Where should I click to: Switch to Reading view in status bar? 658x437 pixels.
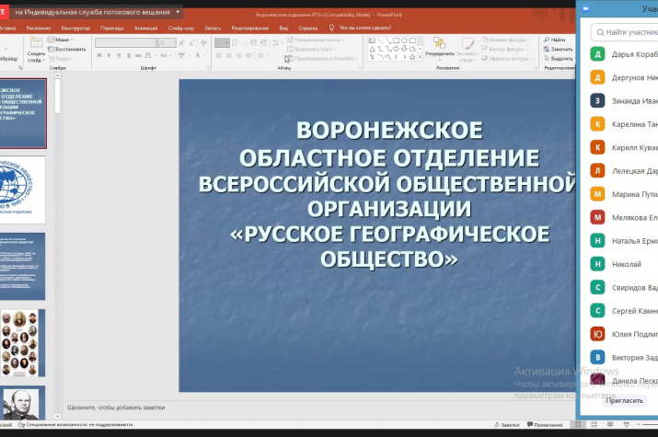[x=610, y=425]
